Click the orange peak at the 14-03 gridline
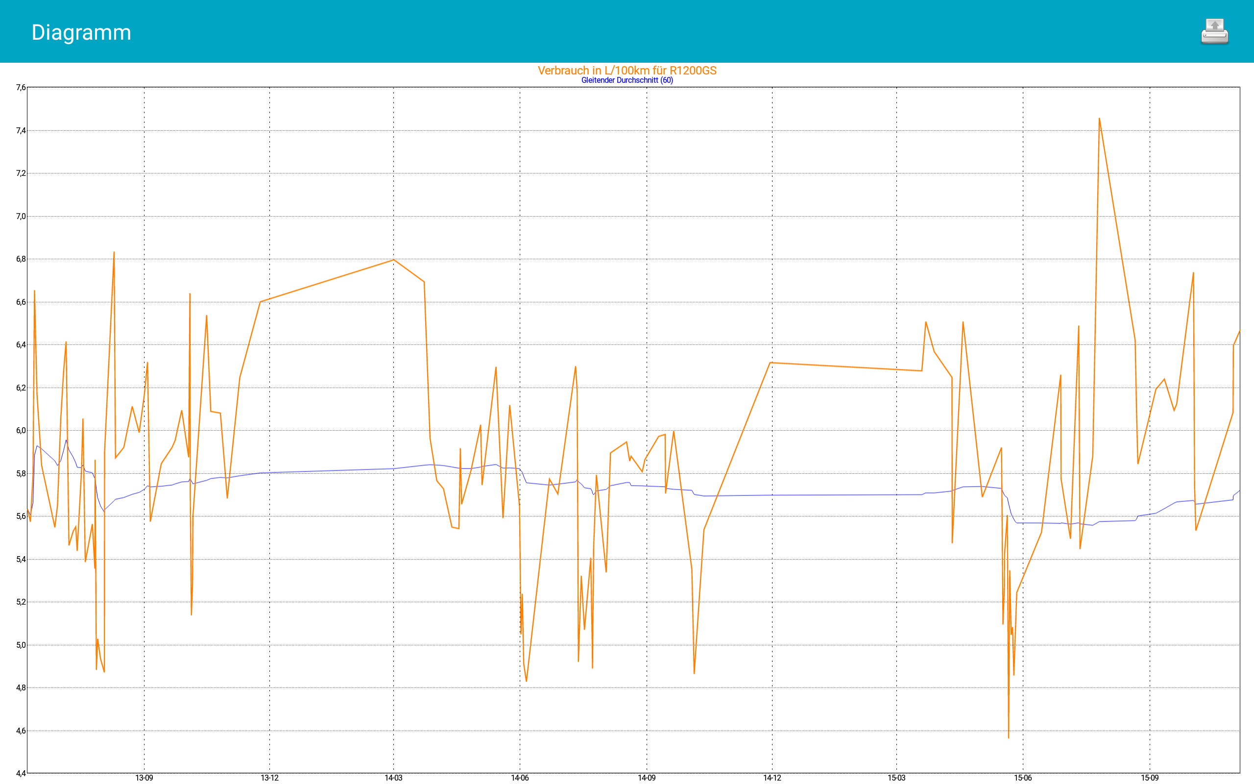 (393, 260)
